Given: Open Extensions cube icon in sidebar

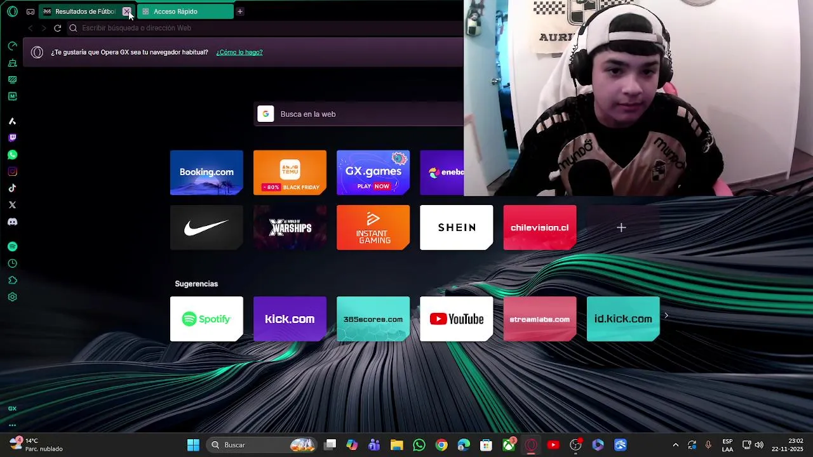Looking at the screenshot, I should click(x=12, y=280).
